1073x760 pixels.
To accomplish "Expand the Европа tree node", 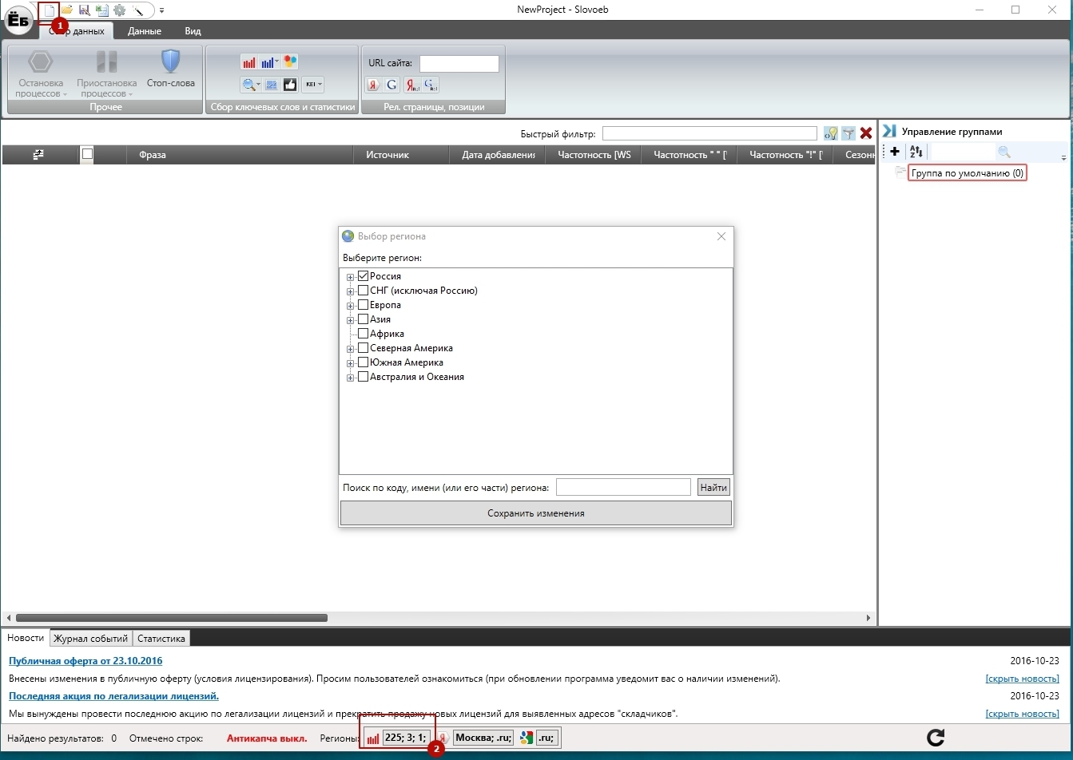I will [x=350, y=306].
